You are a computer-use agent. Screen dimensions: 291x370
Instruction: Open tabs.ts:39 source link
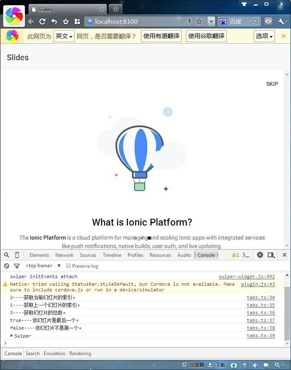tap(261, 335)
